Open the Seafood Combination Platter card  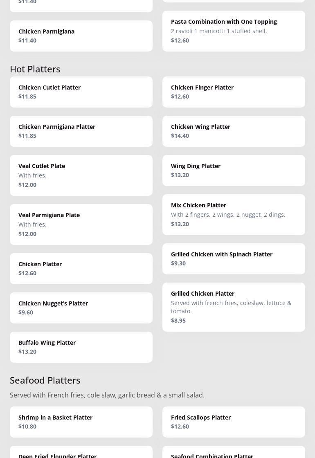[234, 454]
